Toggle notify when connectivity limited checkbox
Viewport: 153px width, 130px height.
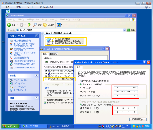click(x=45, y=103)
